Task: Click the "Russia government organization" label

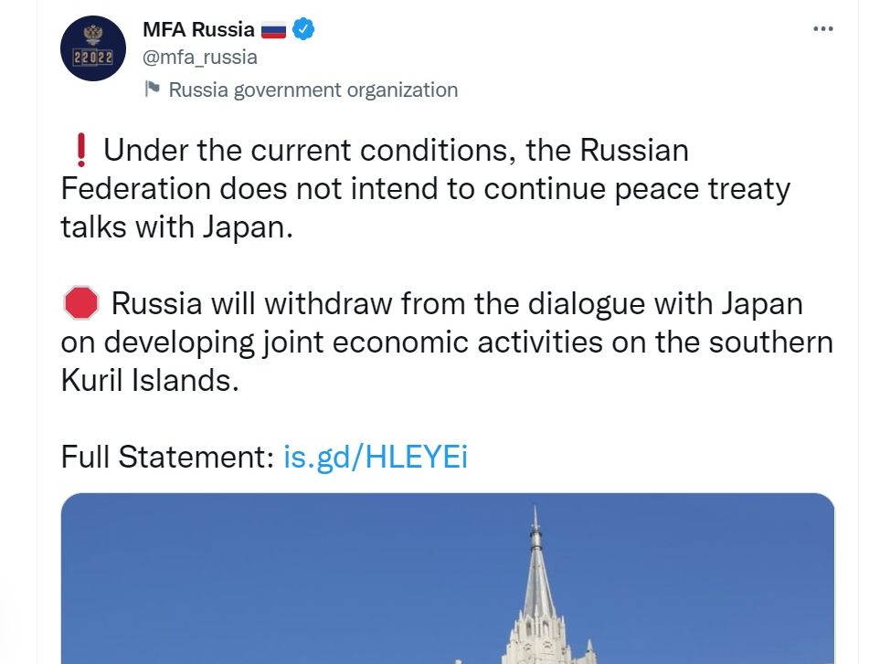Action: (313, 90)
